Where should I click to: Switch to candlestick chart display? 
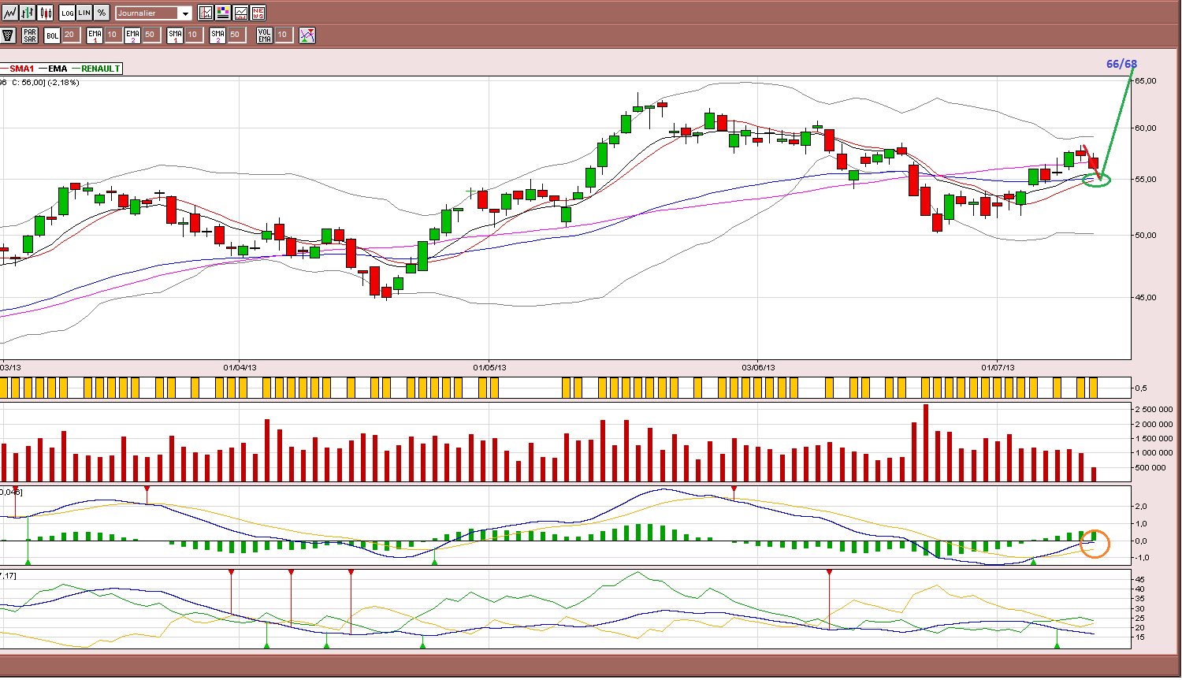[46, 13]
